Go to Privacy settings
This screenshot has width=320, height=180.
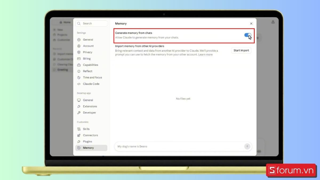(91, 52)
